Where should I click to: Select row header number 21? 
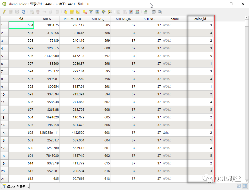[4, 179]
